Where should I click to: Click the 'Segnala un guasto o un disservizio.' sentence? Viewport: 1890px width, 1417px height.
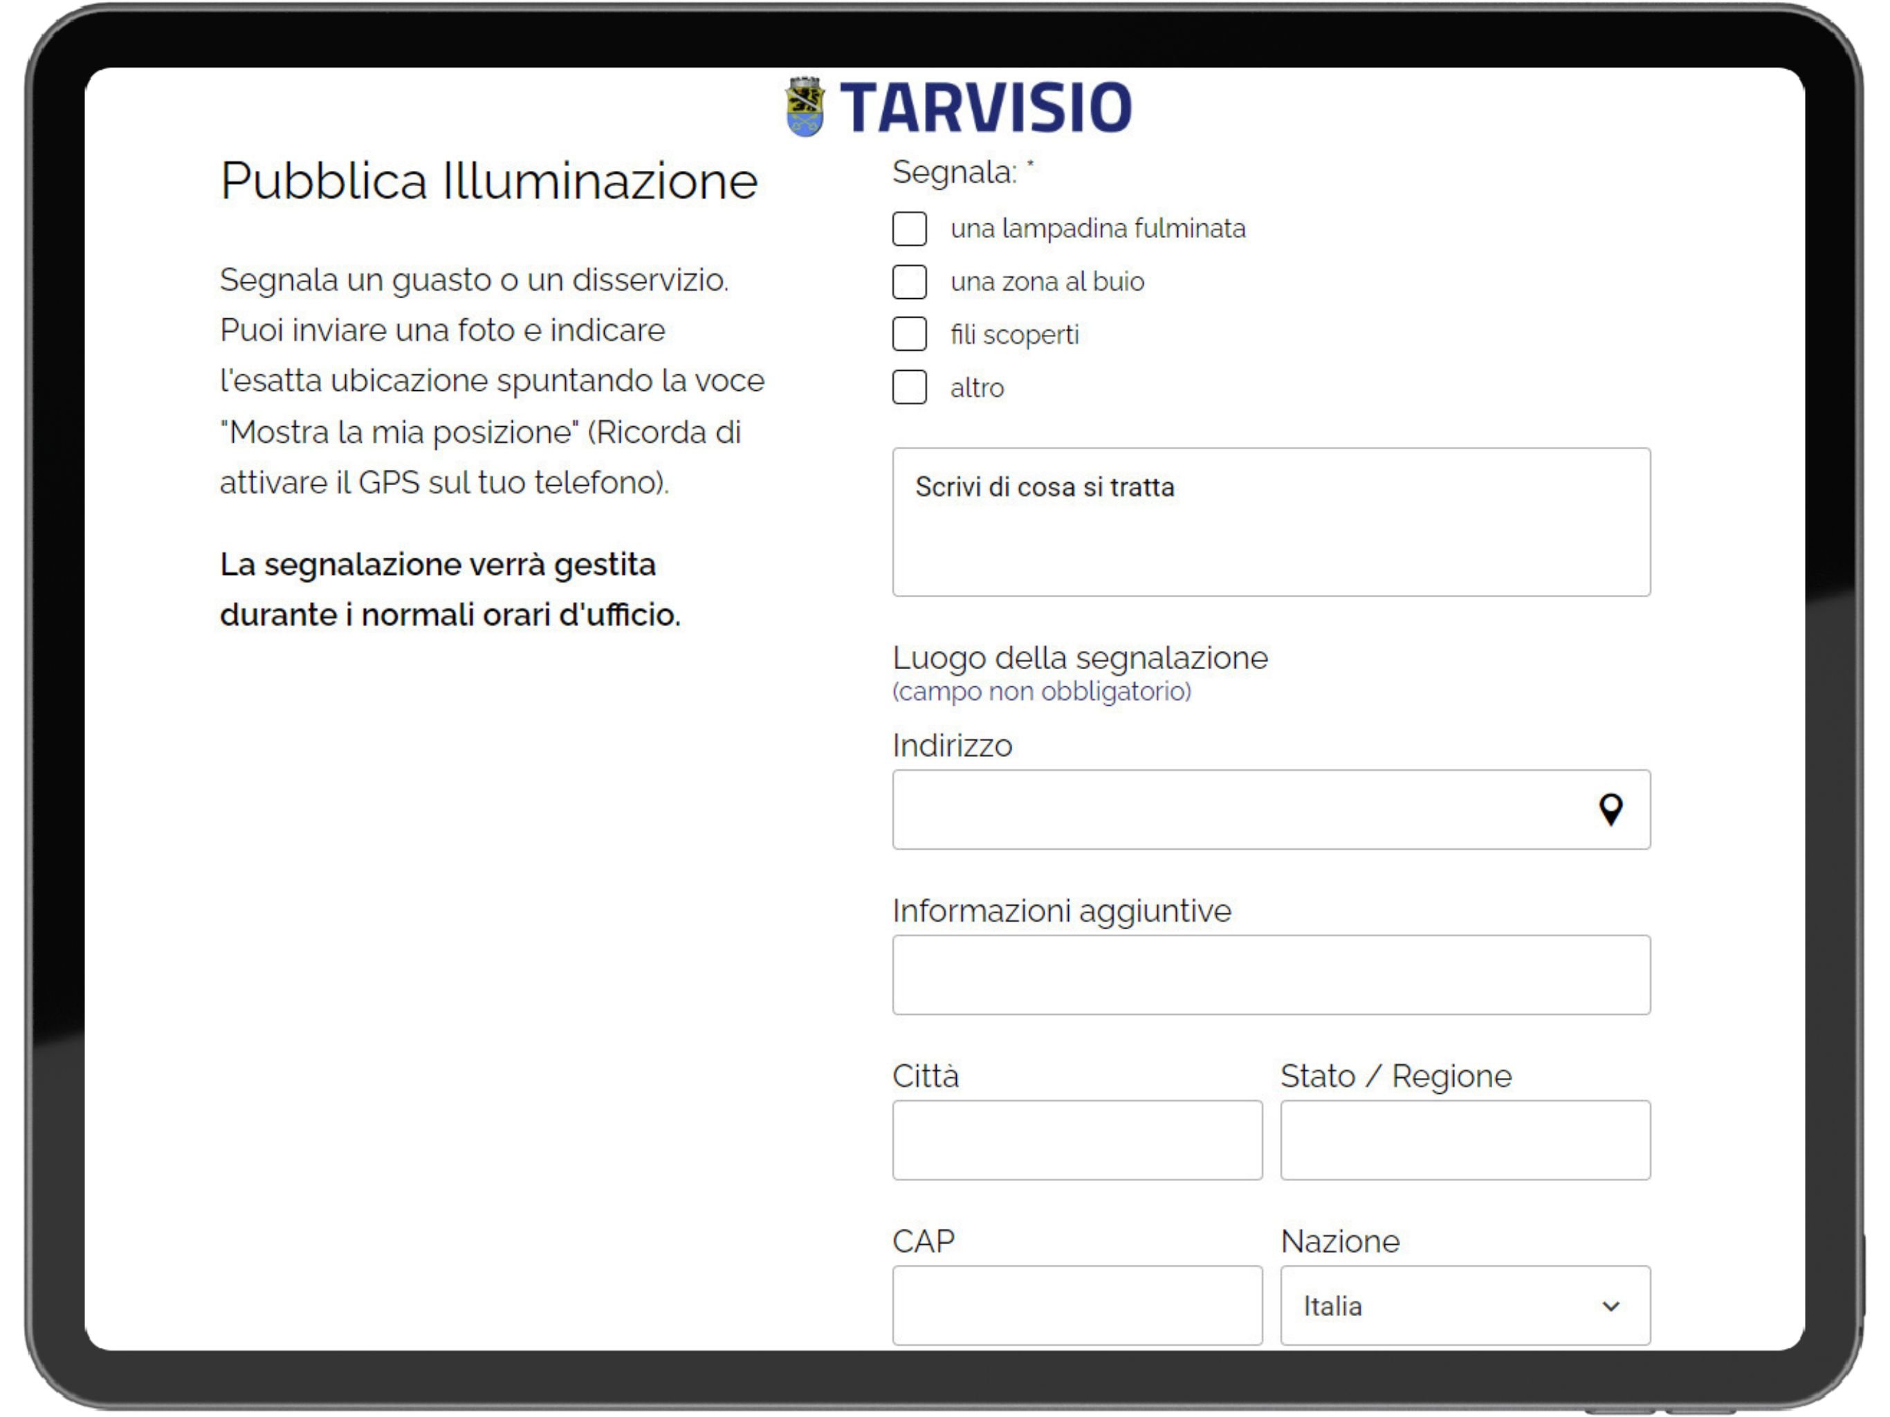coord(474,280)
